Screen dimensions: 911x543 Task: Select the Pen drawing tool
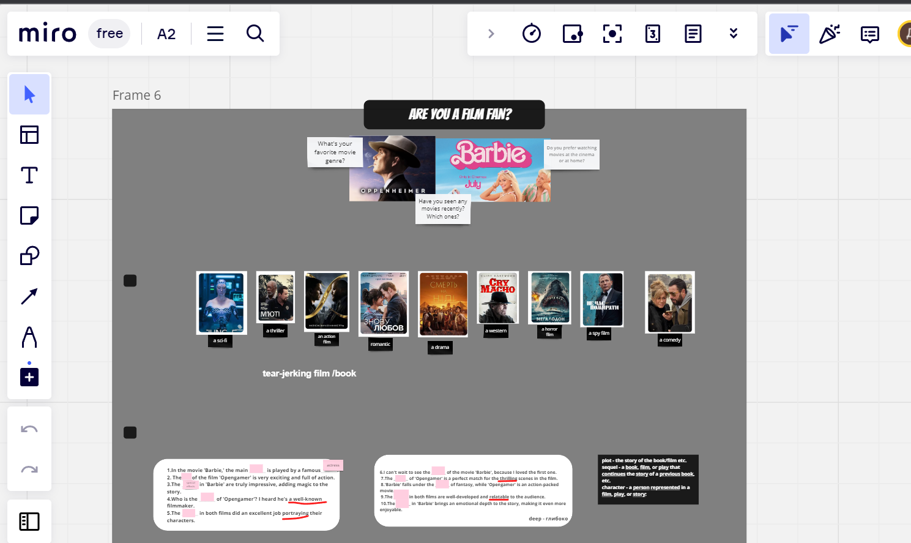click(x=29, y=337)
